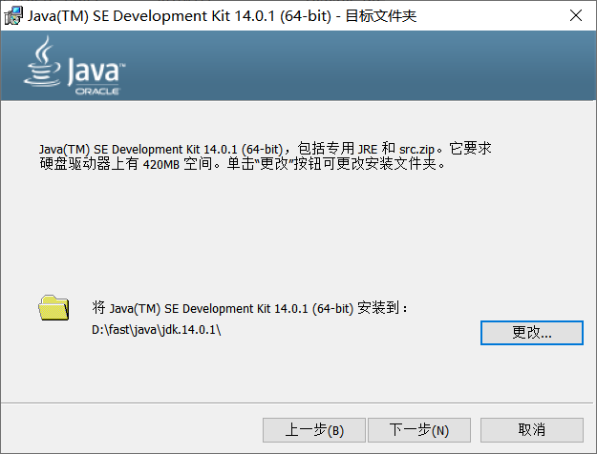This screenshot has height=454, width=597.
Task: Close the installer window
Action: pyautogui.click(x=576, y=15)
